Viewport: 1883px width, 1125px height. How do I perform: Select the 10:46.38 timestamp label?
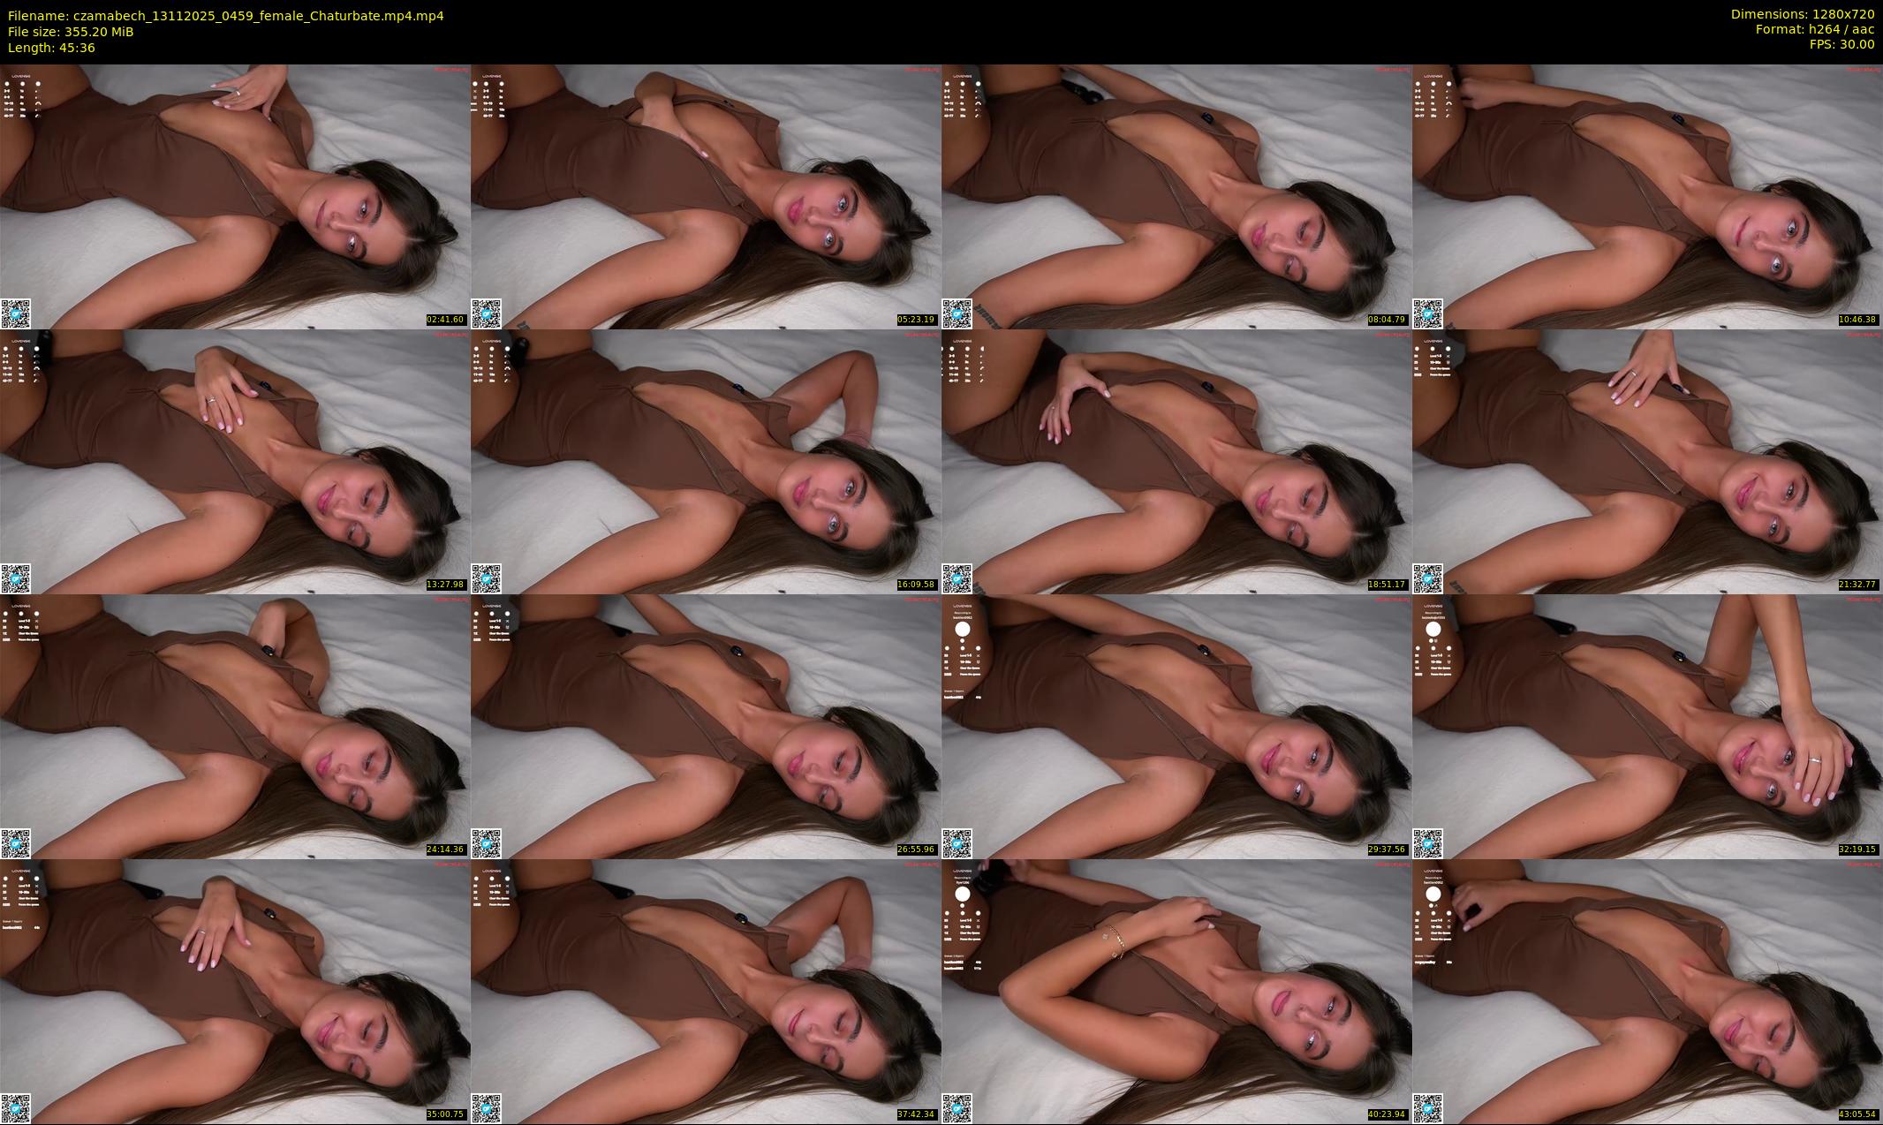[1858, 320]
